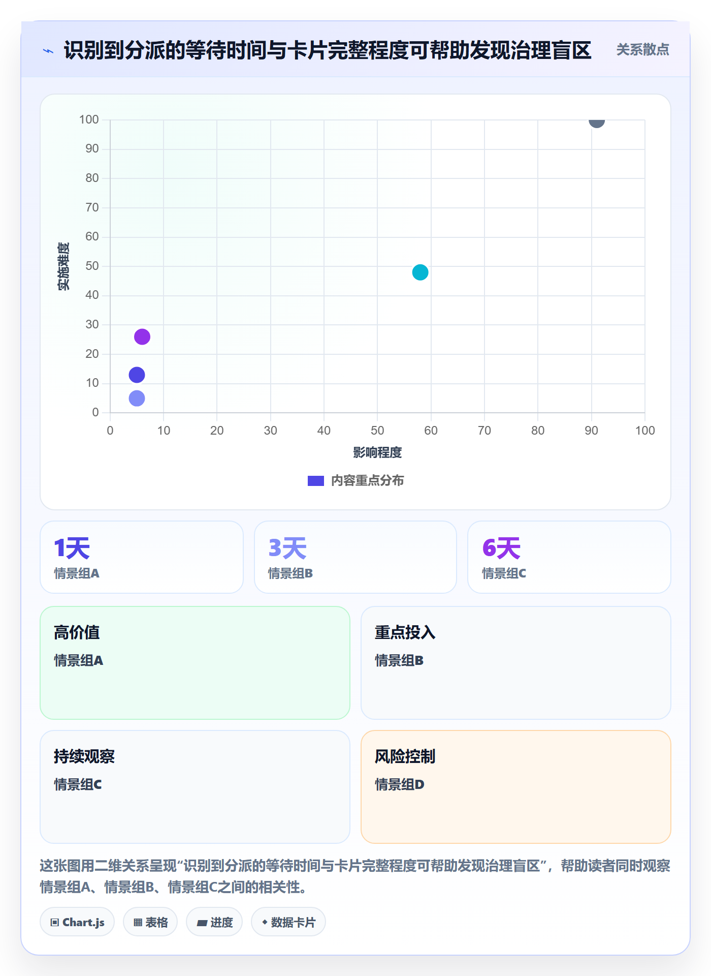Screen dimensions: 711x976
Task: Select the cyan scatter point near 58
Action: coord(420,272)
